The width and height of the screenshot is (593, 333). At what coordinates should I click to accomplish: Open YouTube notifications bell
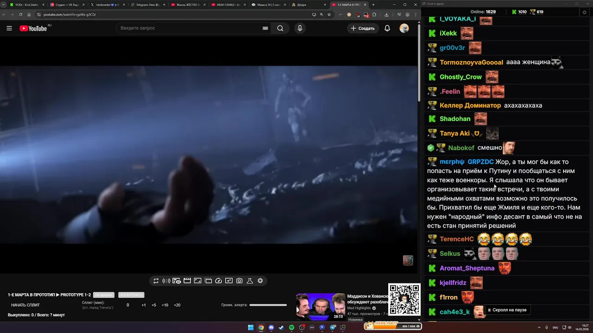[x=387, y=28]
